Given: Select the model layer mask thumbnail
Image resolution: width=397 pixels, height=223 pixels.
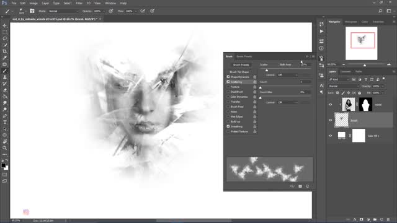Looking at the screenshot, I should [x=365, y=105].
